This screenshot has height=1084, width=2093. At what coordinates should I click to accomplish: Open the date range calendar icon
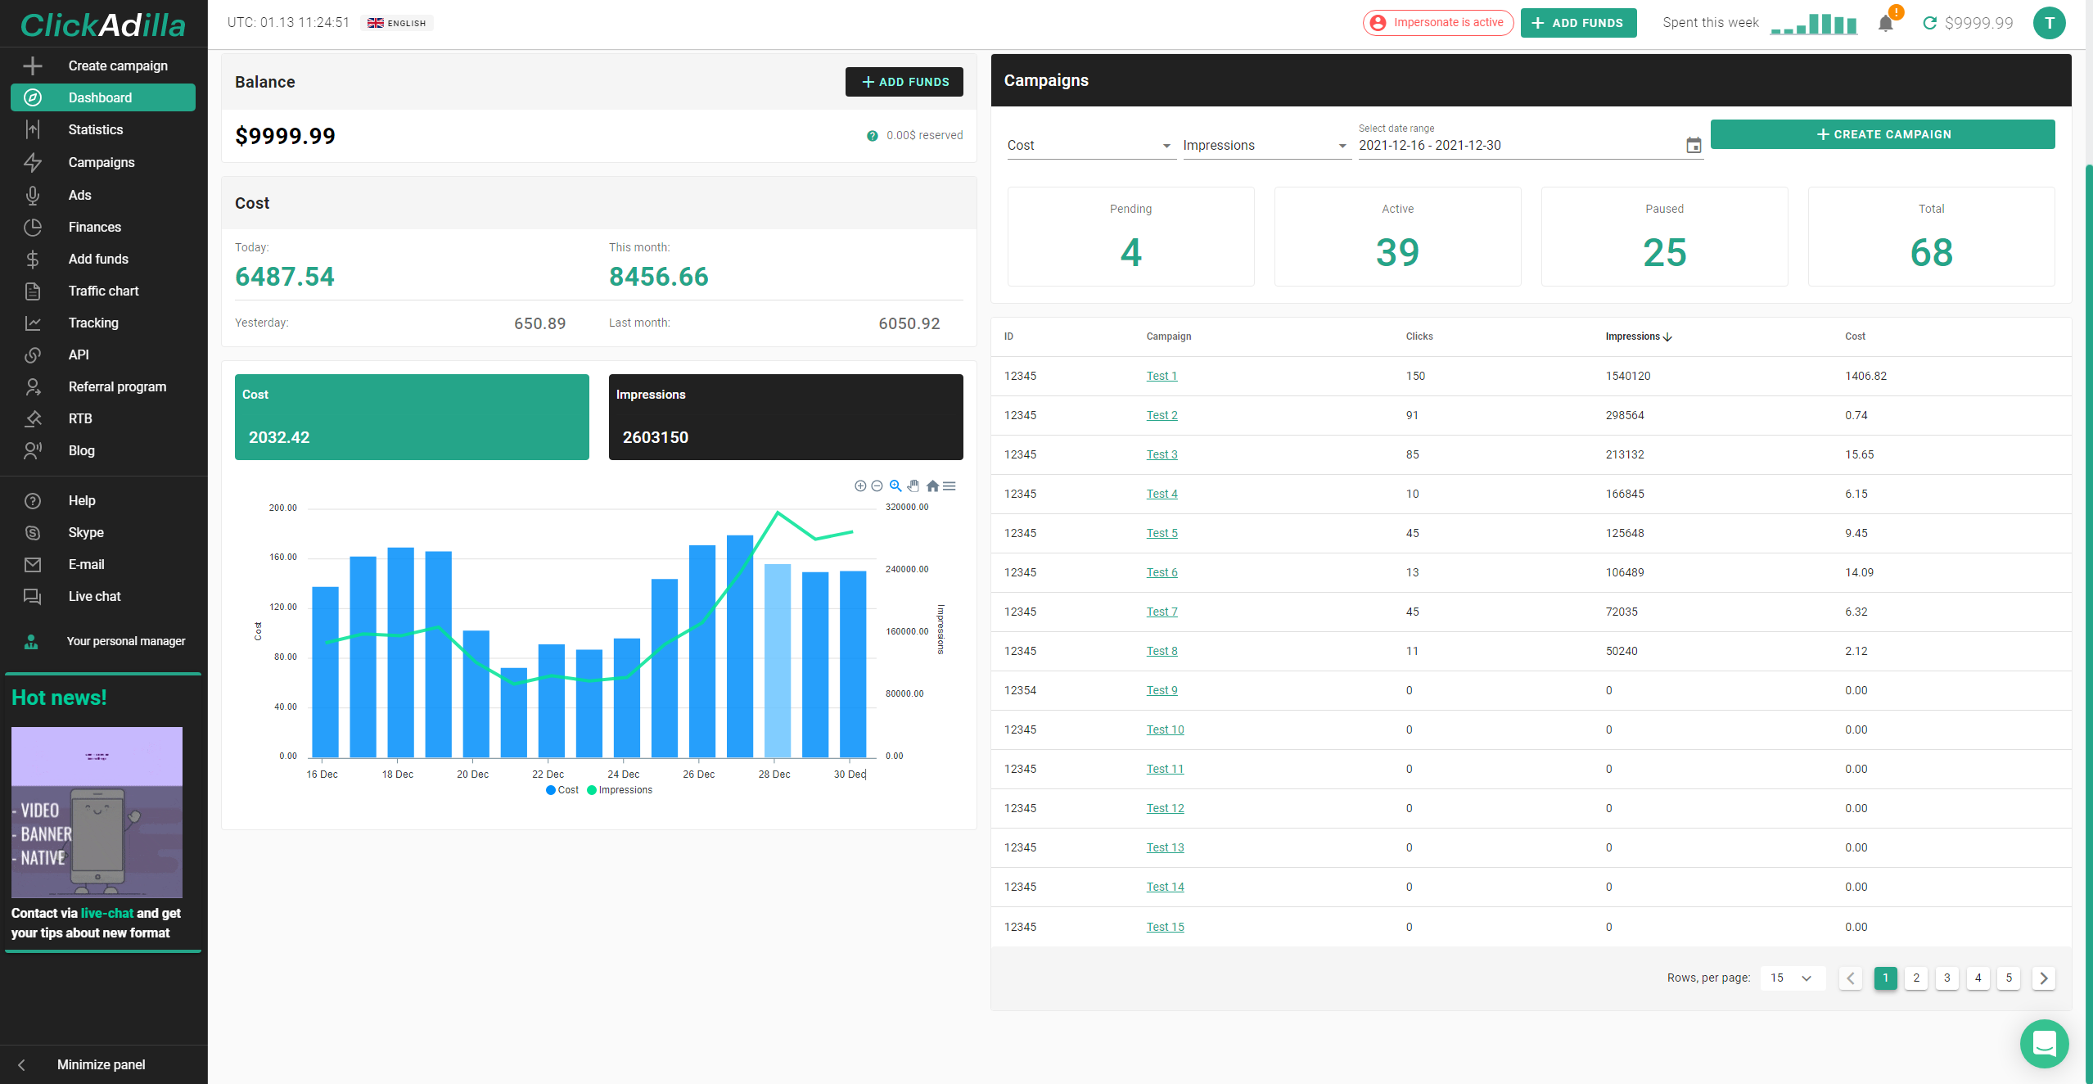(x=1694, y=146)
